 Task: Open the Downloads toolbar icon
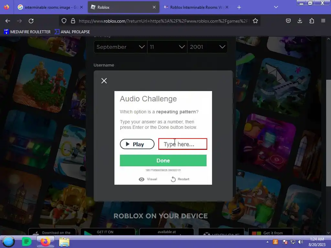[300, 21]
